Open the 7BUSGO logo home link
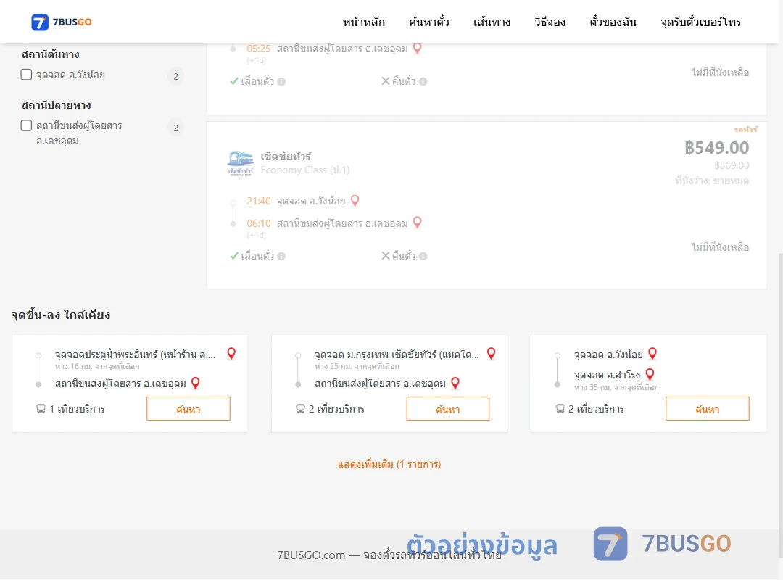Image resolution: width=783 pixels, height=580 pixels. click(x=62, y=22)
